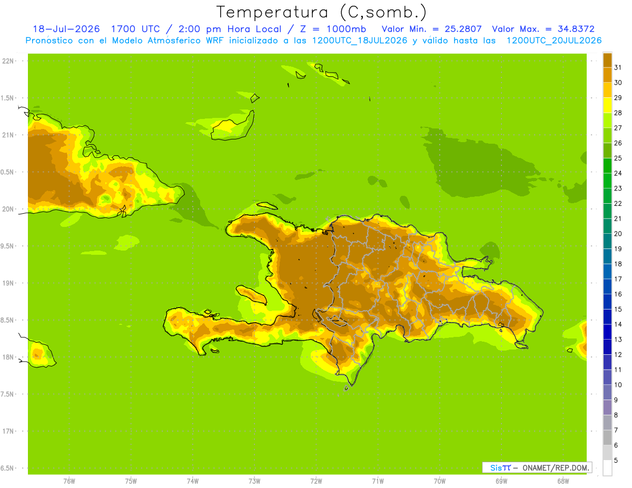Click the colorbar value '10'
Screen dimensions: 632x488
pyautogui.click(x=618, y=385)
